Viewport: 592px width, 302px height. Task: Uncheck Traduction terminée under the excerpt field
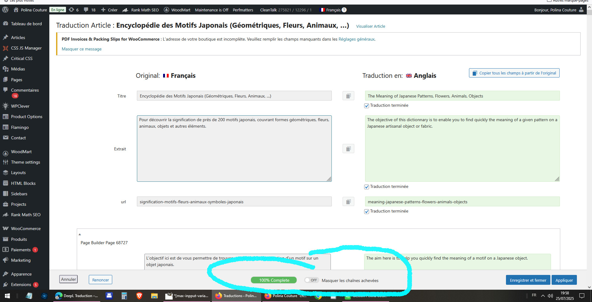tap(367, 187)
